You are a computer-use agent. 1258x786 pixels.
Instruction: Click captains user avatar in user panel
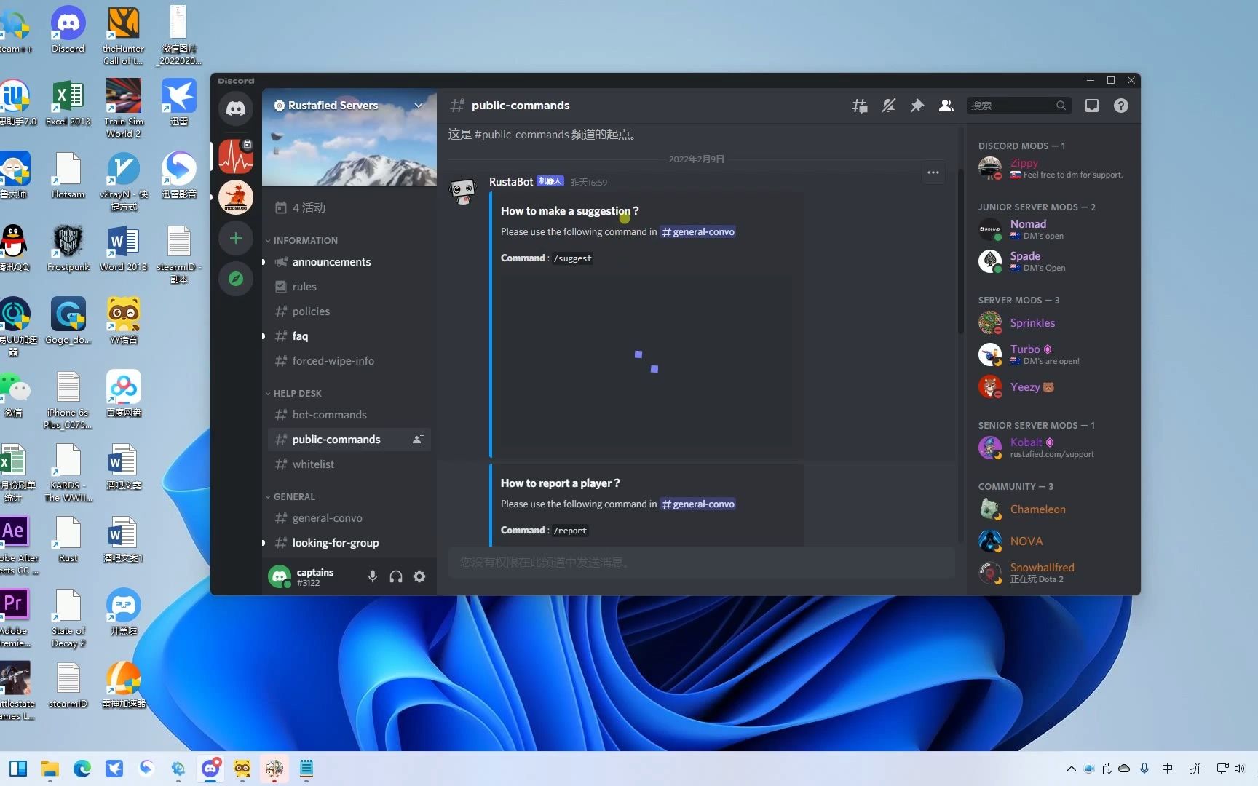click(x=280, y=576)
